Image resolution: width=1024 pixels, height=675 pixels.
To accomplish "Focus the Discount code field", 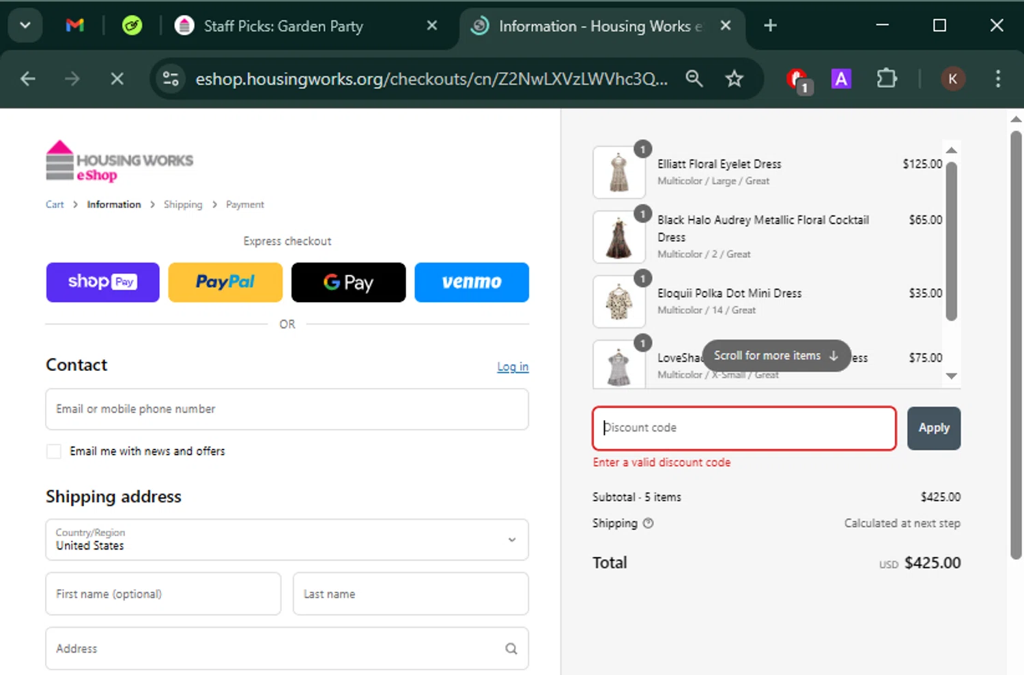I will tap(744, 428).
